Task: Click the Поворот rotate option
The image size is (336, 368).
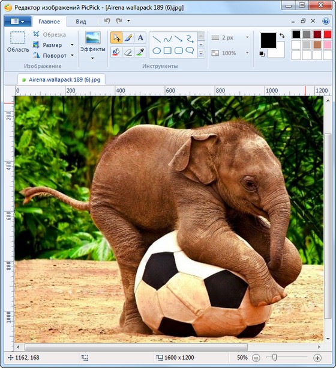Action: click(50, 55)
